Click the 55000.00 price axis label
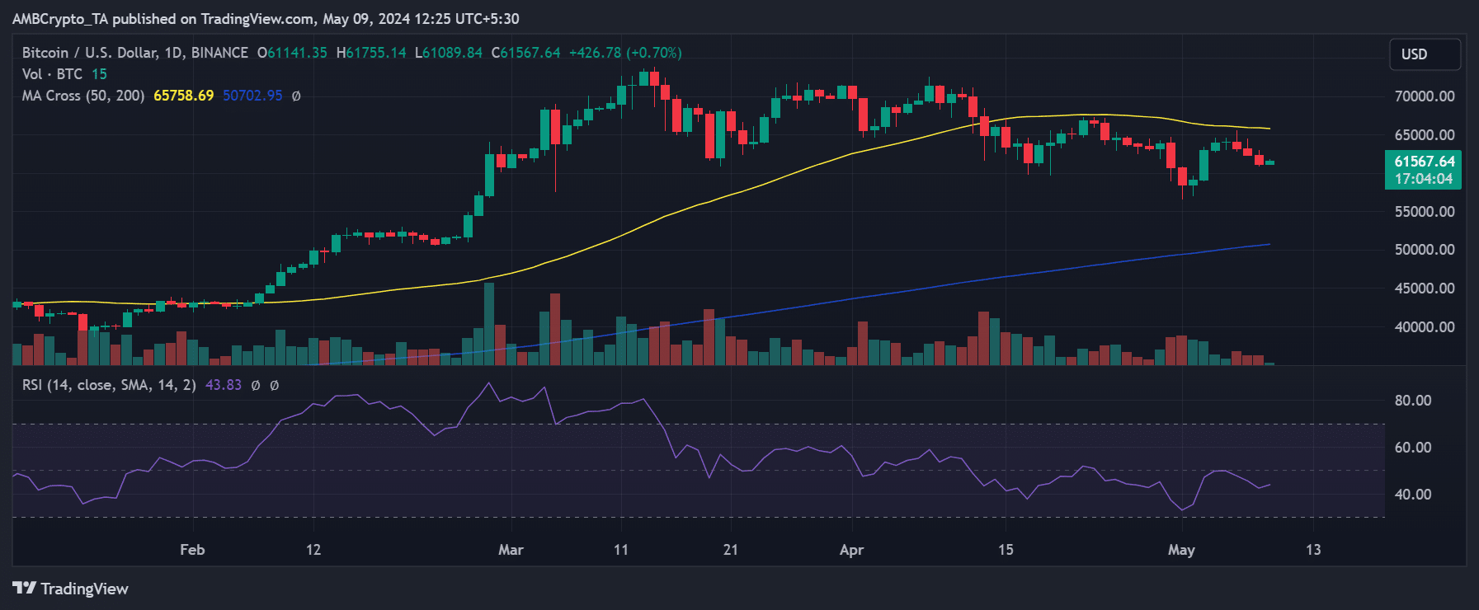The image size is (1479, 610). (x=1425, y=212)
